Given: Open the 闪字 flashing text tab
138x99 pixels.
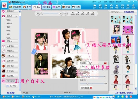Looking at the screenshot, I should click(56, 7).
